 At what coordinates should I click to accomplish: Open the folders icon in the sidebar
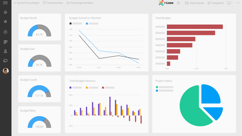tap(5, 61)
